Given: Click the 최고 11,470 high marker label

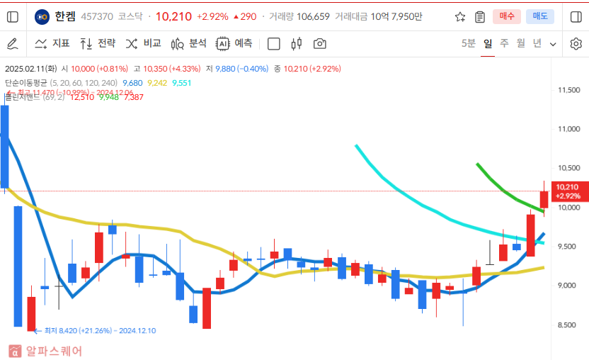Looking at the screenshot, I should (x=75, y=93).
